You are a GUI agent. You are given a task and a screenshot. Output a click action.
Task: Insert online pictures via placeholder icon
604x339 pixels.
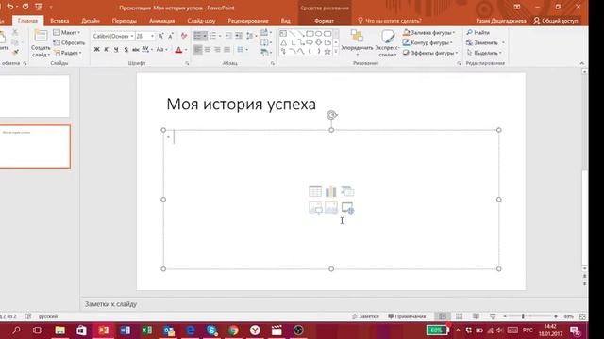tap(331, 207)
